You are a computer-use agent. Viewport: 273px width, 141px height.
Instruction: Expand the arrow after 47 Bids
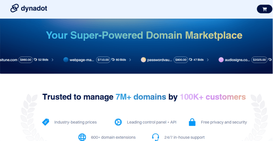(208, 60)
